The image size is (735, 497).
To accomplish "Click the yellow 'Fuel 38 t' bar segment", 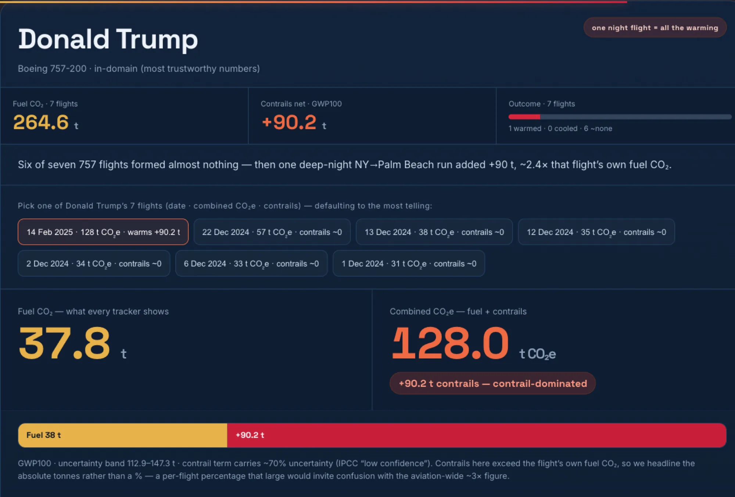I will [122, 435].
